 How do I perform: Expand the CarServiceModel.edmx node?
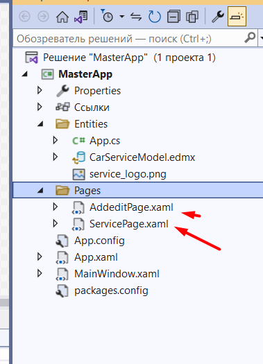click(55, 157)
